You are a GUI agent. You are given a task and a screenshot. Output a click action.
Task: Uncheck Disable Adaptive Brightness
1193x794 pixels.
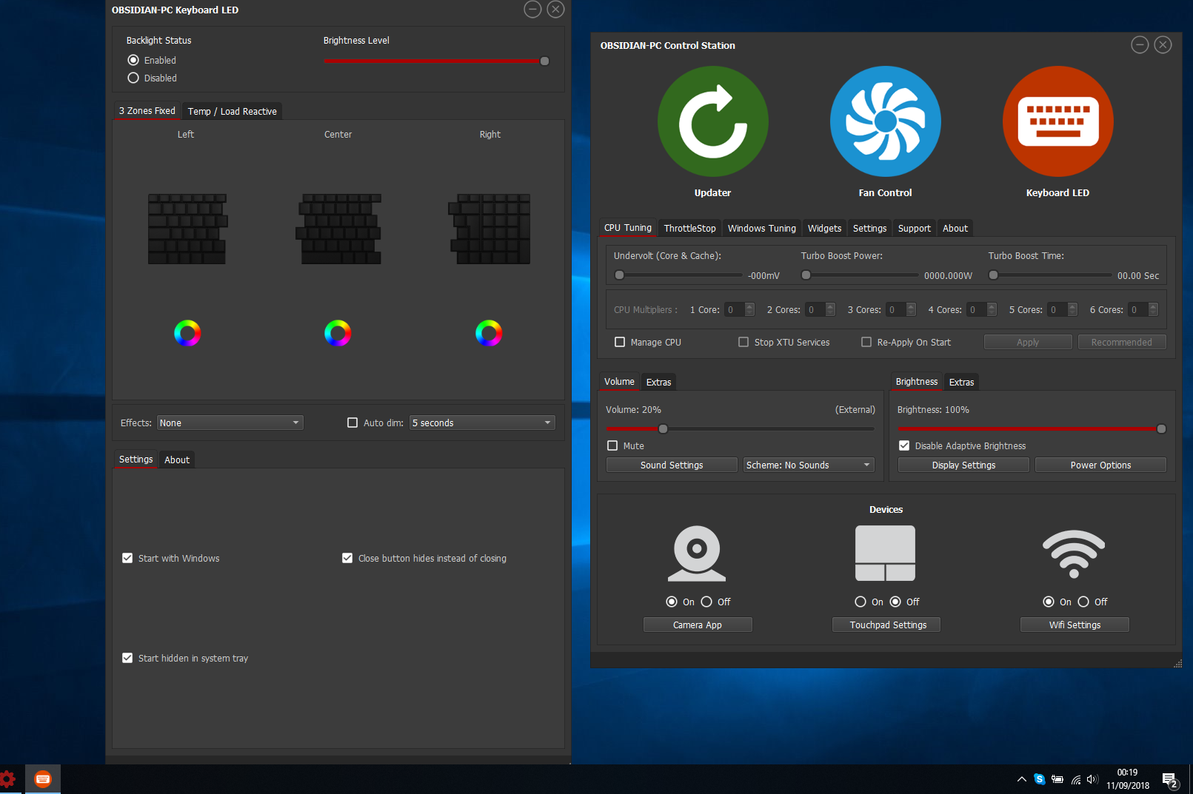click(904, 445)
